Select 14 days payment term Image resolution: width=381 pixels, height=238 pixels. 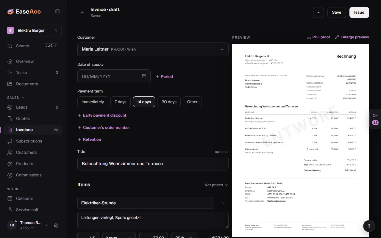point(144,102)
